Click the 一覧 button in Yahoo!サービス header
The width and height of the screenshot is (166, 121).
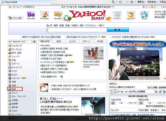pyautogui.click(x=34, y=41)
